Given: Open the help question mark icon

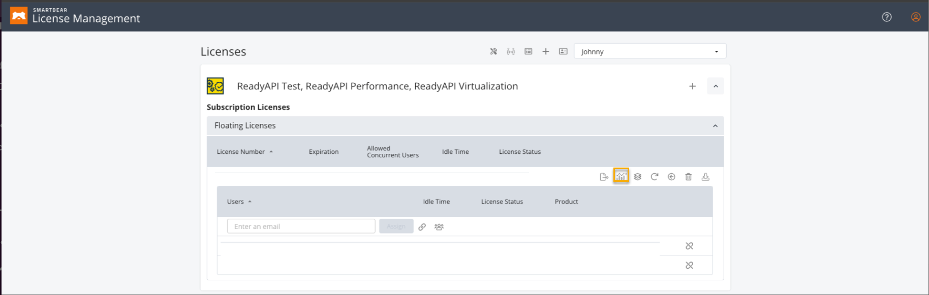Looking at the screenshot, I should pos(886,17).
